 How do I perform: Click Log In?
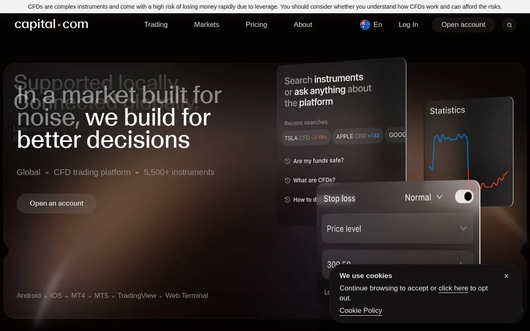tap(408, 24)
